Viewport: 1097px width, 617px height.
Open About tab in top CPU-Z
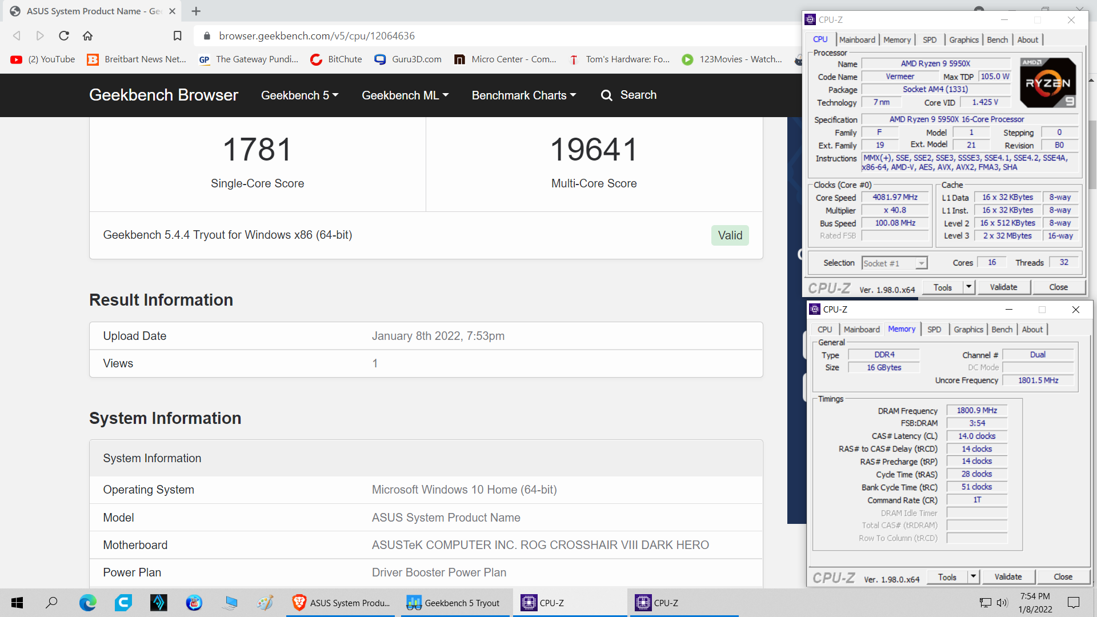click(x=1028, y=40)
